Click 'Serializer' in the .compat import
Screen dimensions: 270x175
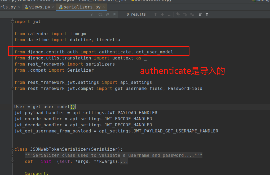tap(80, 70)
